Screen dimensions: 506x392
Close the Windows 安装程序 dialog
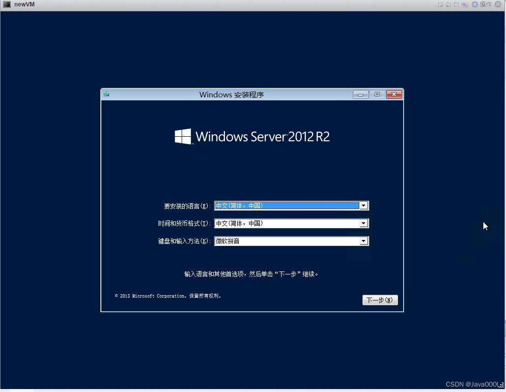coord(394,94)
